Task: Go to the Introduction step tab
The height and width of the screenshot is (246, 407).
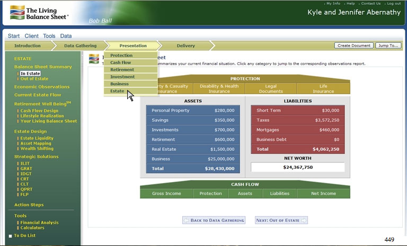Action: click(28, 45)
